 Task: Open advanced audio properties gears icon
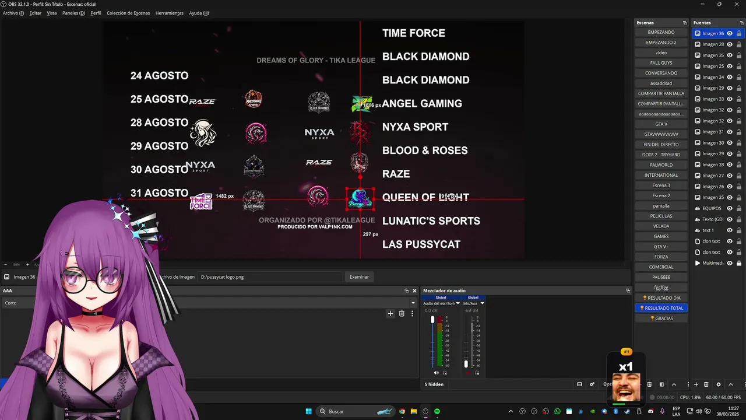point(592,384)
